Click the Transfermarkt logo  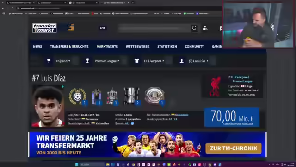pyautogui.click(x=44, y=28)
